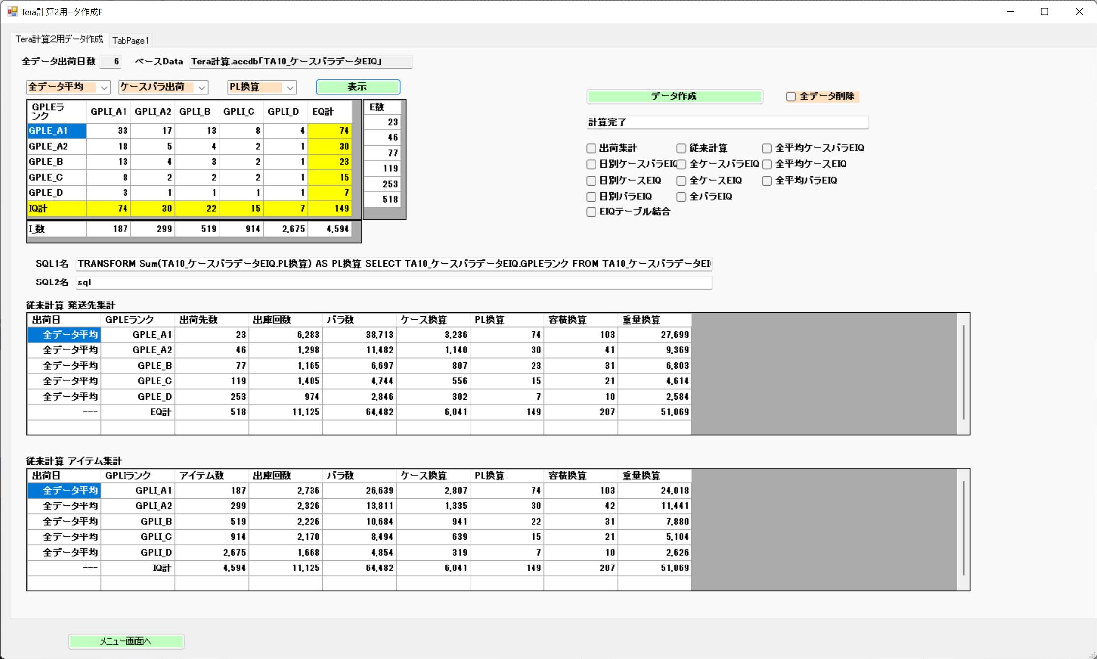This screenshot has width=1097, height=659.
Task: Toggle the 全平均ケースバラEIQ checkbox
Action: pos(767,148)
